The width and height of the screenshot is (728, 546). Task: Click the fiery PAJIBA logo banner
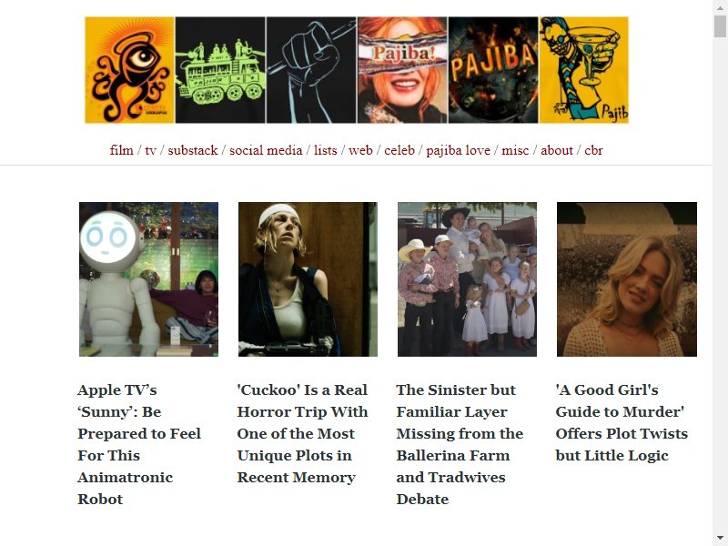(x=493, y=70)
